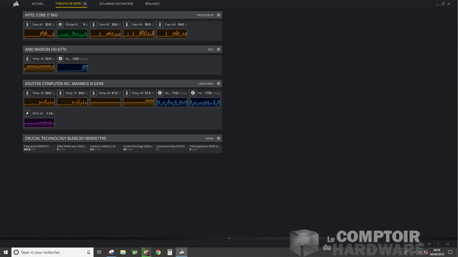Open the Maximus III Gene panel menu
458x257 pixels.
pos(218,84)
